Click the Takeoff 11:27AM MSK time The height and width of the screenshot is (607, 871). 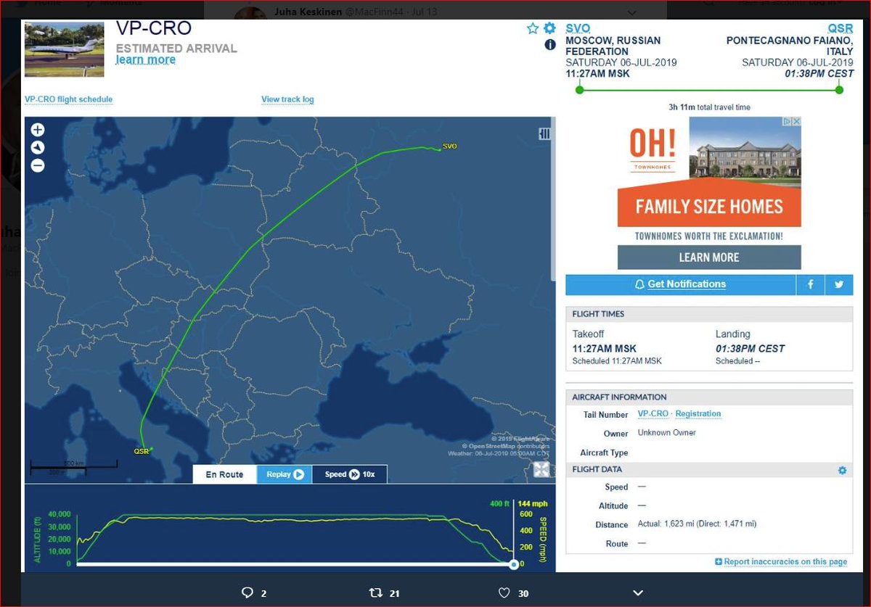[x=604, y=349]
